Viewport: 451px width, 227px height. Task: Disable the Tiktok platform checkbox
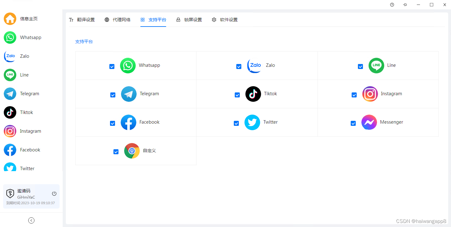pos(237,95)
